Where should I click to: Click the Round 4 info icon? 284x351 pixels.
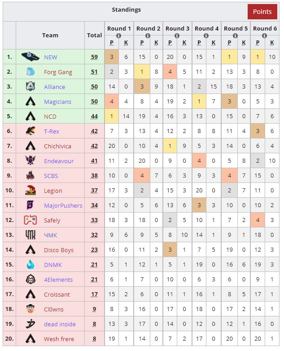tap(206, 36)
